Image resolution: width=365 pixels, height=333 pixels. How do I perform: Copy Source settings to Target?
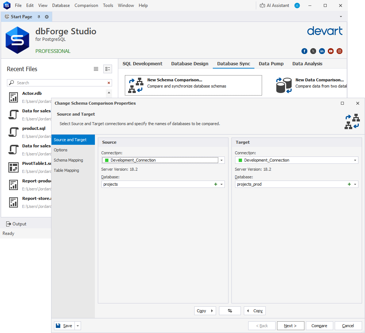point(205,311)
